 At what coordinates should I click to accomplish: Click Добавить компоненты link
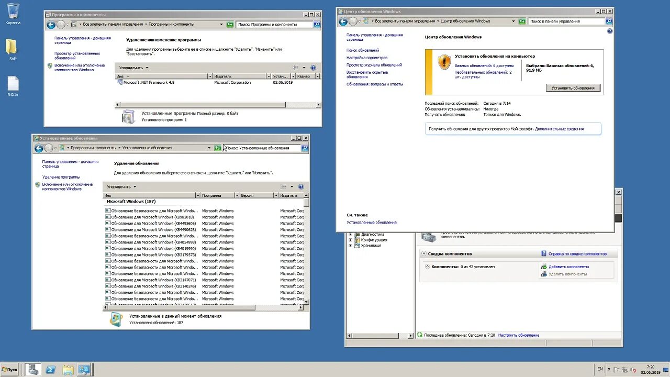[568, 267]
